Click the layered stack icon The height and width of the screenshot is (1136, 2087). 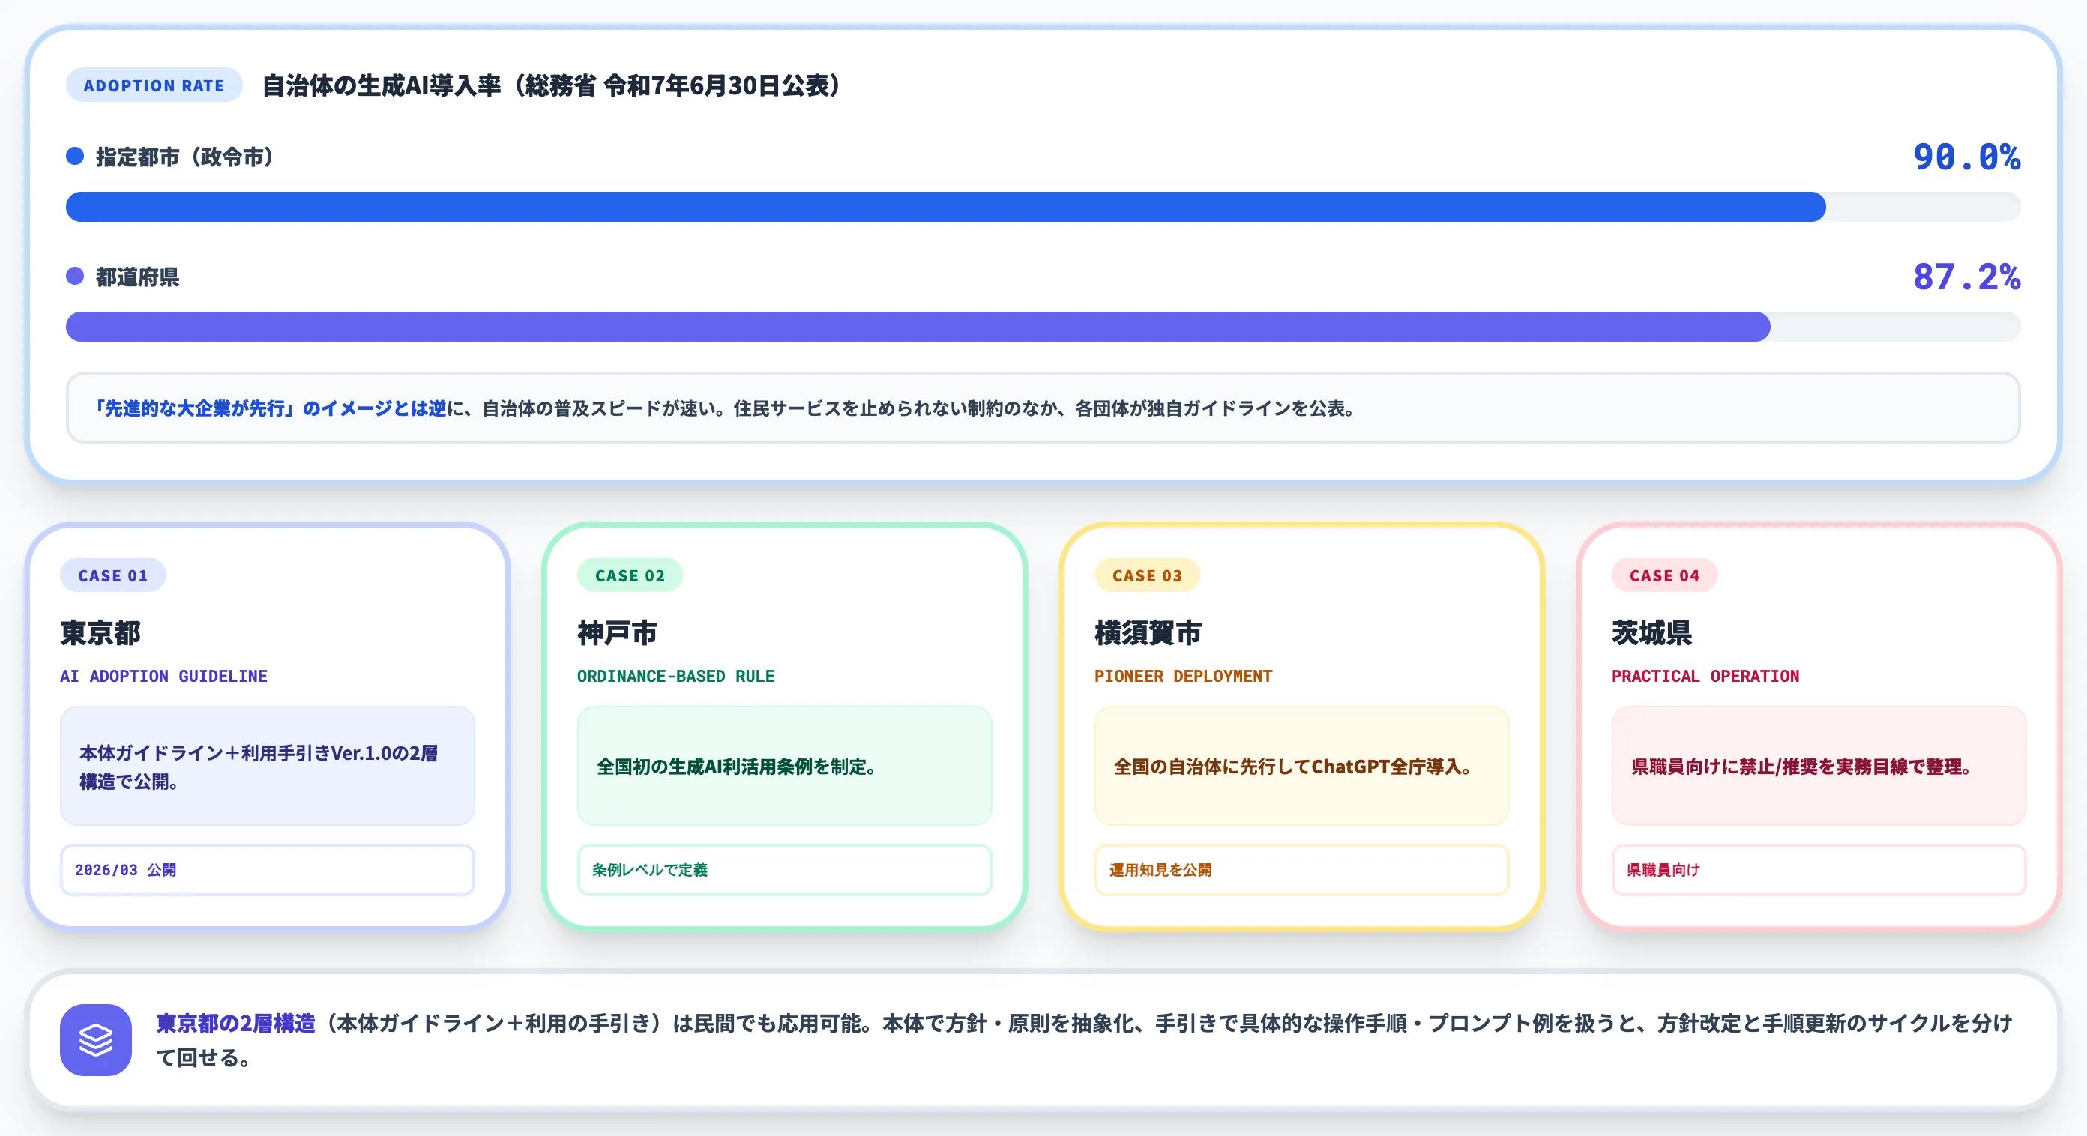96,1039
